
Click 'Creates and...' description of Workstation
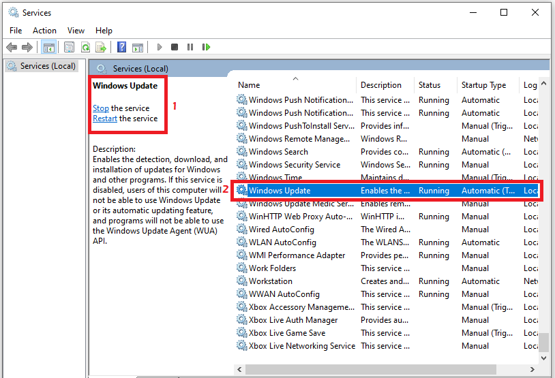point(385,281)
